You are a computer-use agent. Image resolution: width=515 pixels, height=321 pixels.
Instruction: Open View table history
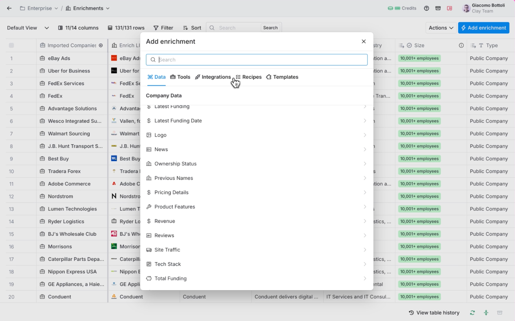434,313
